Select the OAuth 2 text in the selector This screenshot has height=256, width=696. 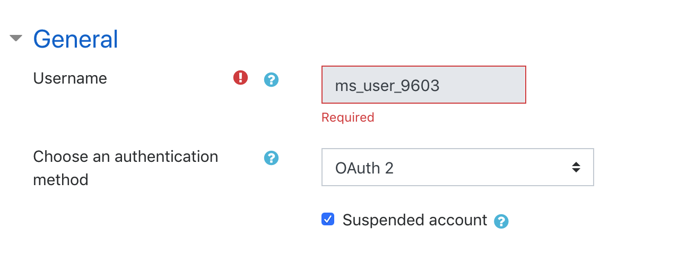(364, 168)
